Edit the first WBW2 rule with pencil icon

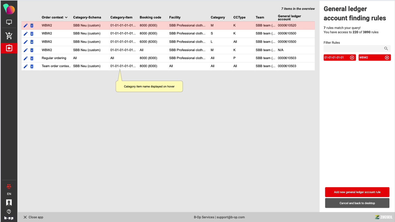click(x=26, y=26)
